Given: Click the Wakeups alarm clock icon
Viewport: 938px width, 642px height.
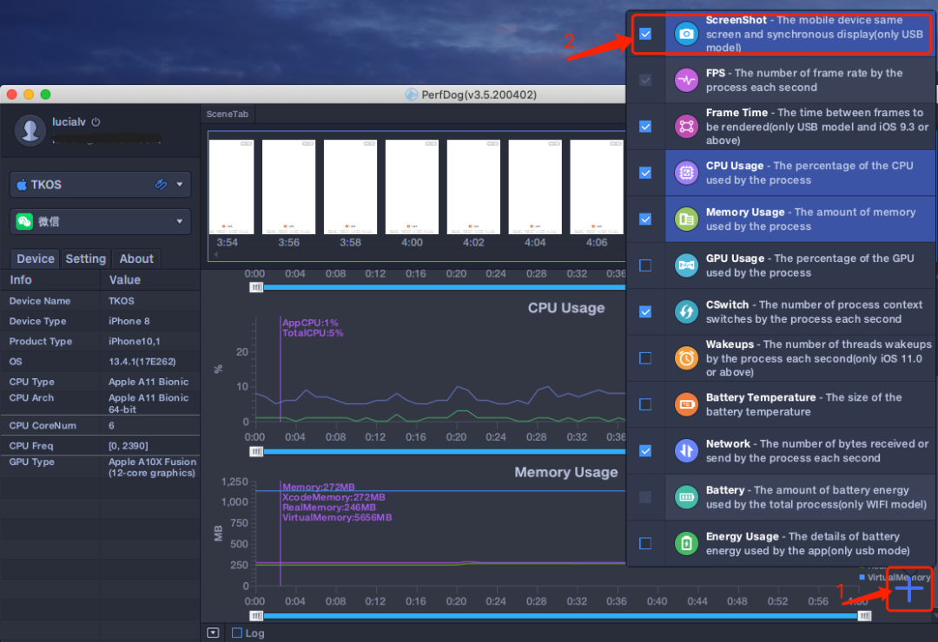Looking at the screenshot, I should (x=687, y=358).
